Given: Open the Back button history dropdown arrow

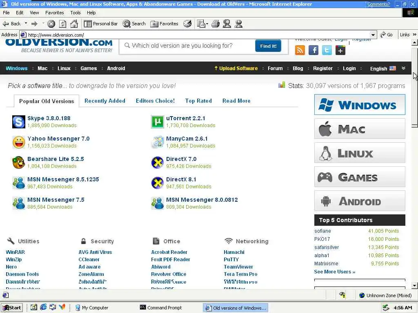Looking at the screenshot, I should [26, 23].
